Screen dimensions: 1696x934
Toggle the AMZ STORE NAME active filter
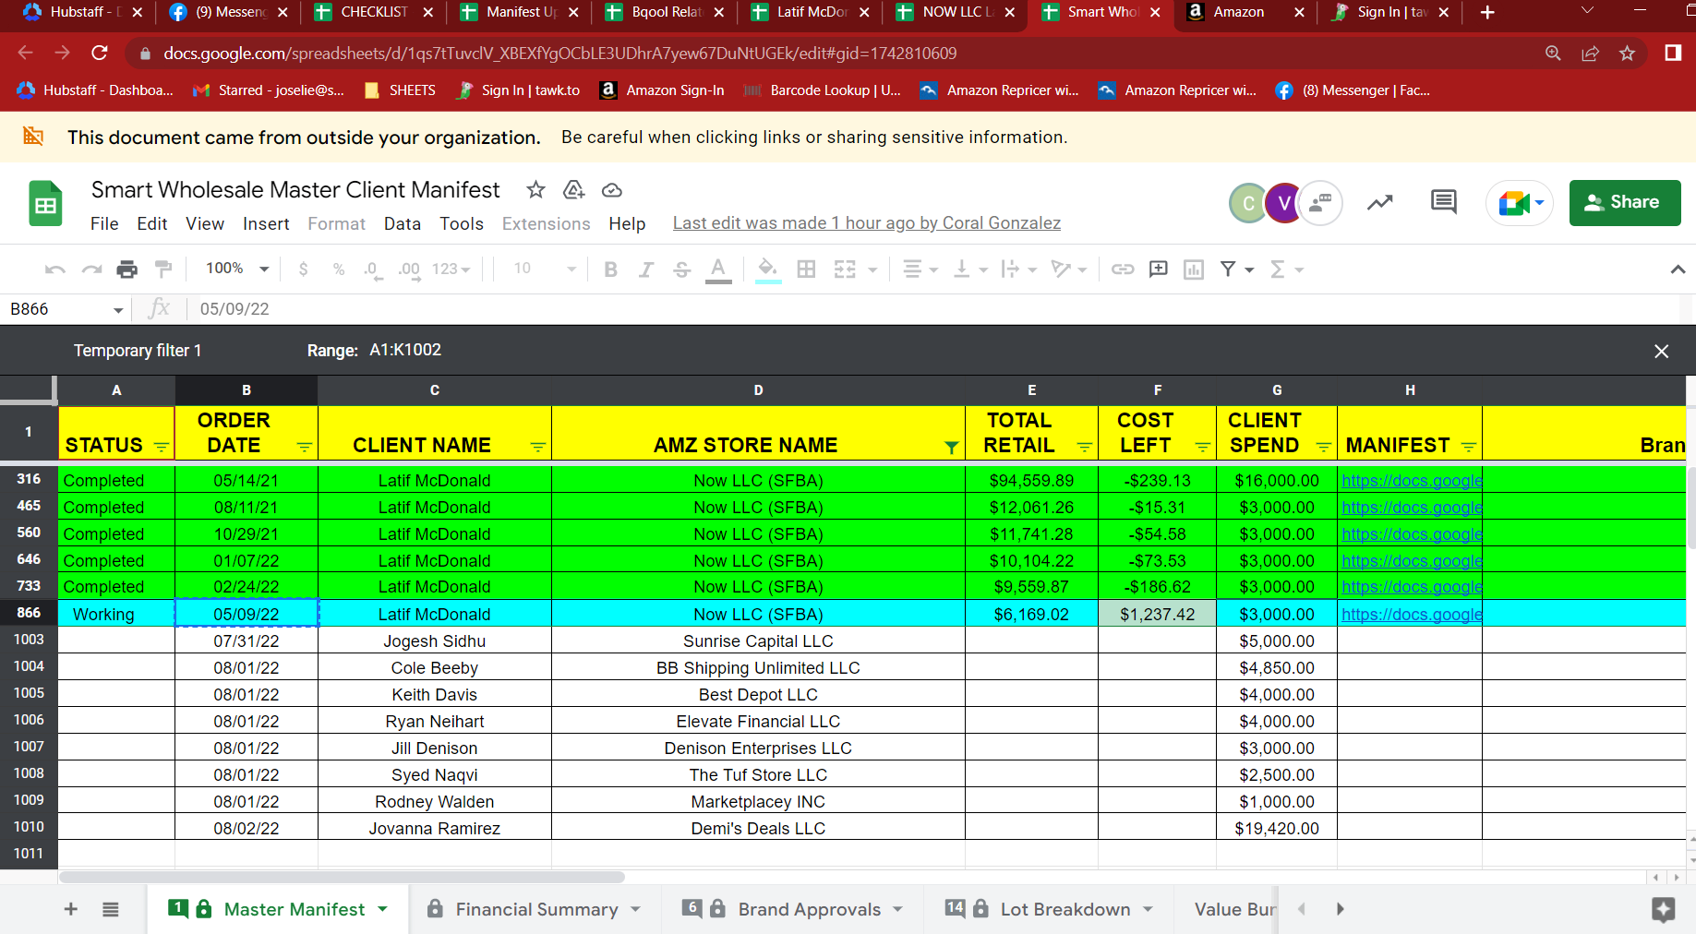click(952, 447)
